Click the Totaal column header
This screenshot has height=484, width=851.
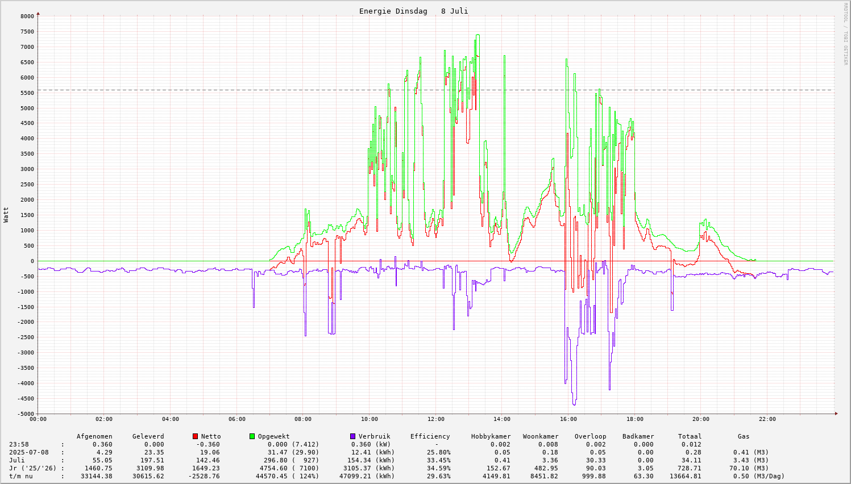click(690, 436)
